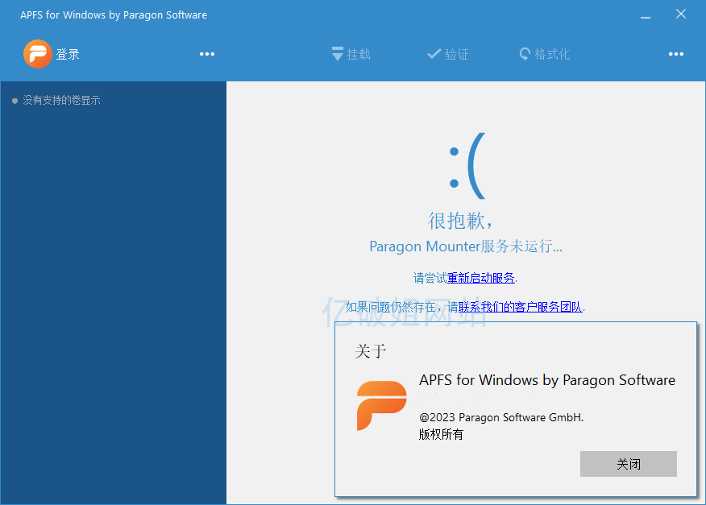This screenshot has width=706, height=505.
Task: Click the status dot beside 没有支持的卷显示
Action: (14, 101)
